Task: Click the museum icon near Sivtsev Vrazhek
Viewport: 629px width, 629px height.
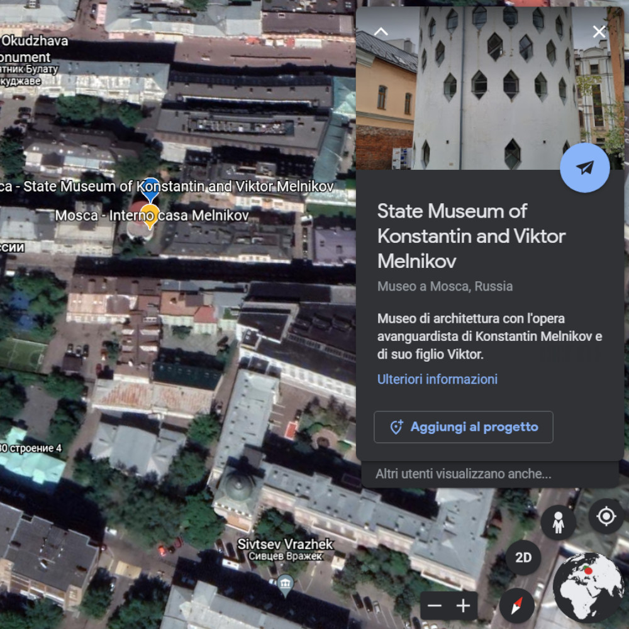Action: [285, 585]
